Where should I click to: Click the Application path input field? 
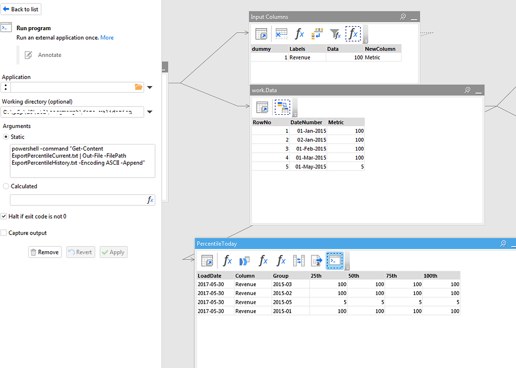(72, 87)
